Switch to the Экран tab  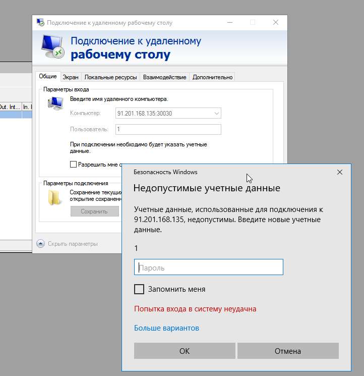point(71,77)
